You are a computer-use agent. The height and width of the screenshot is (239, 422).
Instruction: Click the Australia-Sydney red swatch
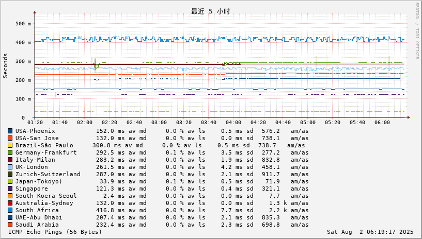coord(10,203)
